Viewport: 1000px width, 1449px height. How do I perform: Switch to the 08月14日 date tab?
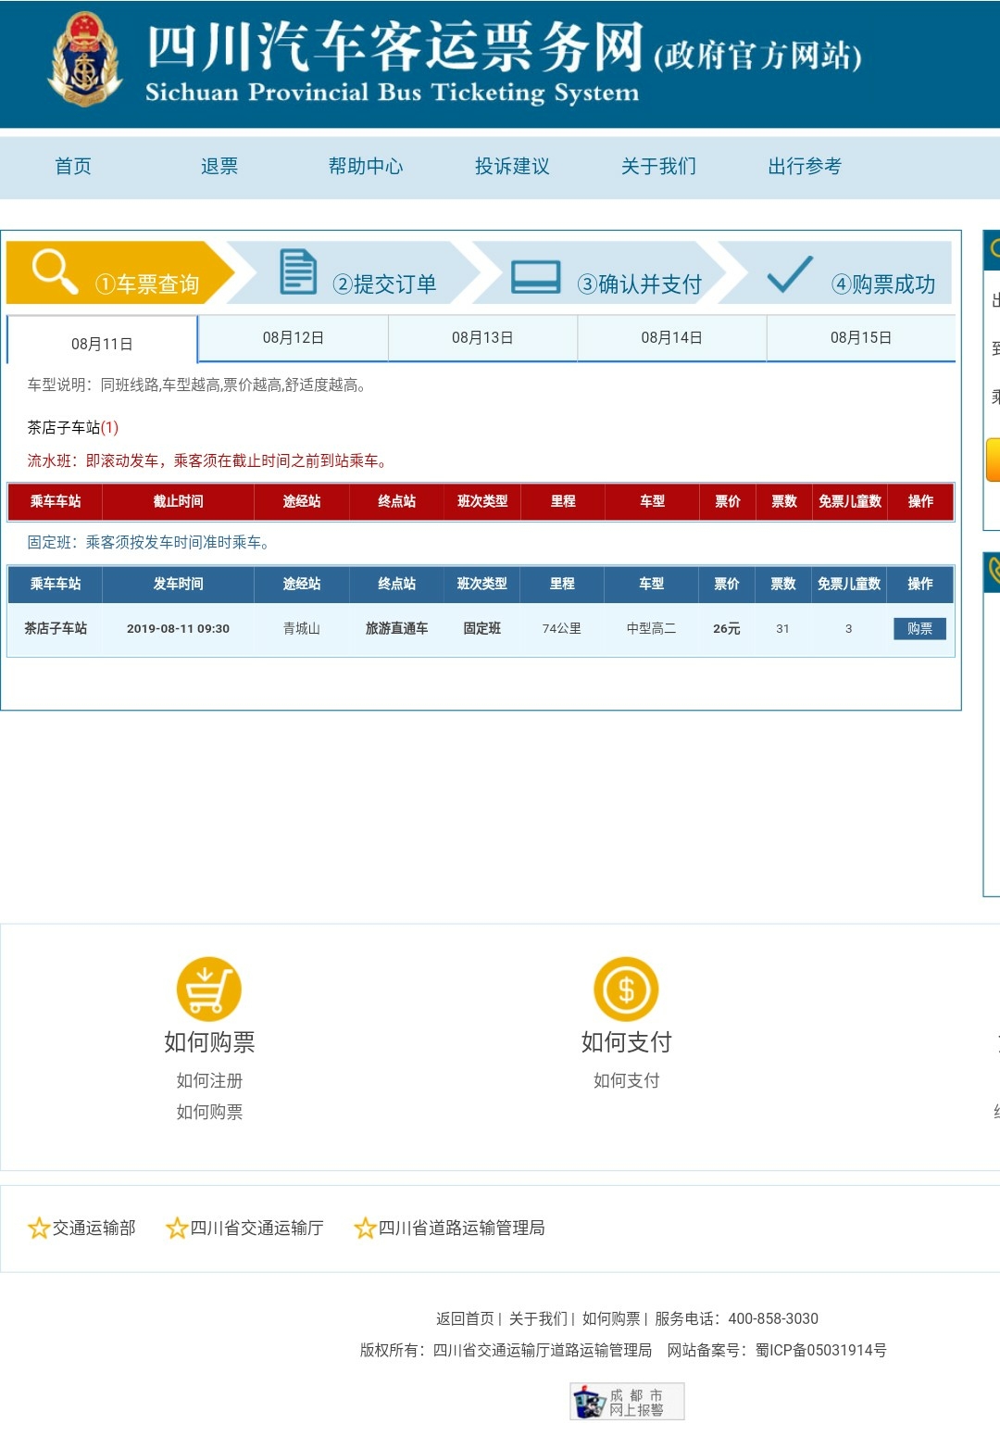tap(671, 337)
